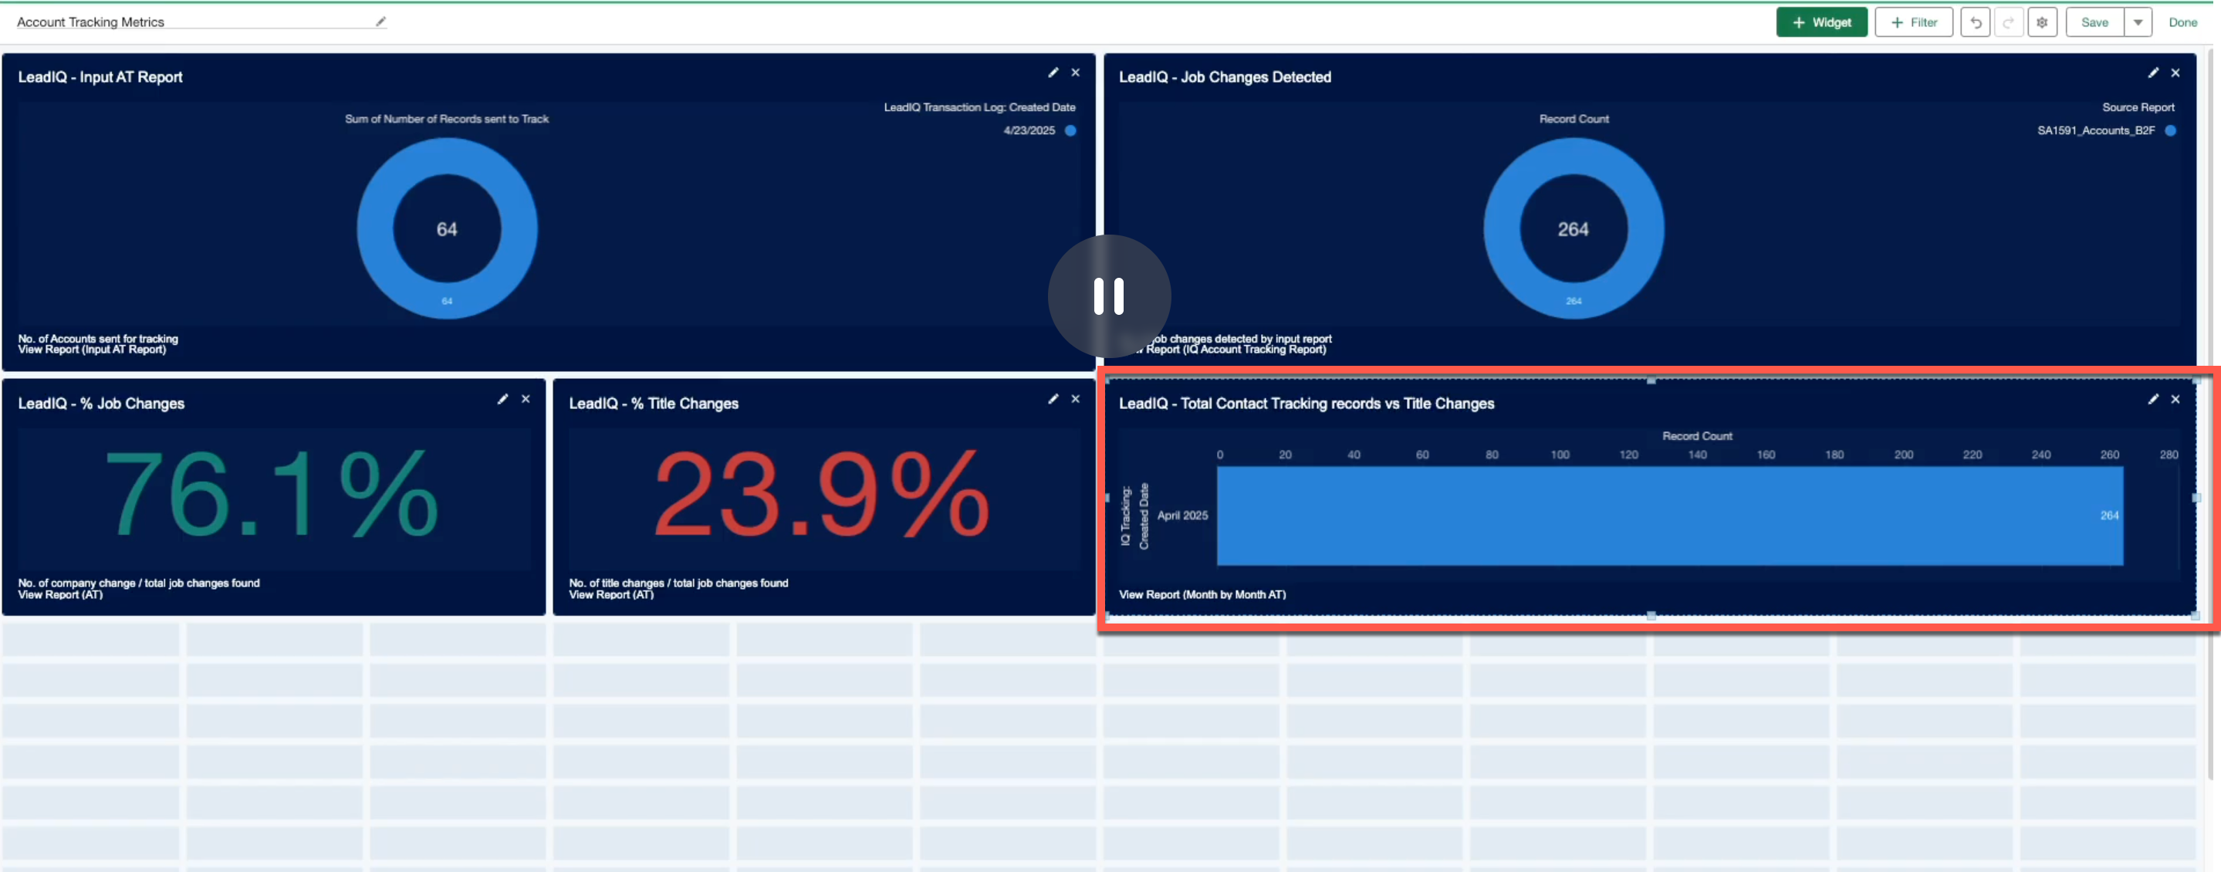Edit the % Job Changes widget
2221x872 pixels.
point(502,399)
